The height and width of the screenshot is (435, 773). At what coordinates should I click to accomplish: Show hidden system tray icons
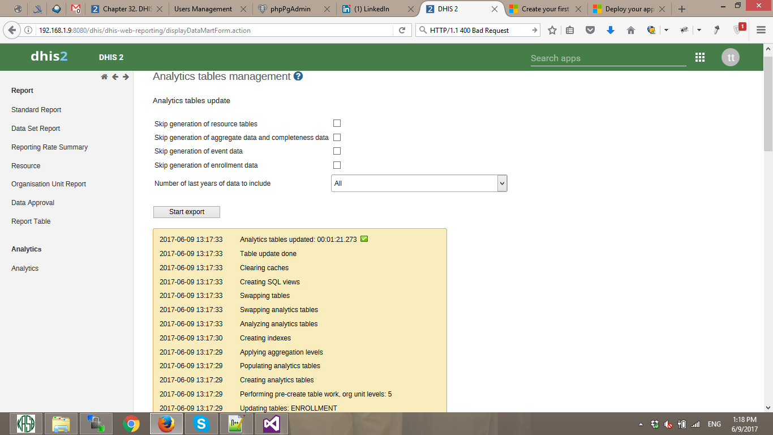coord(641,424)
